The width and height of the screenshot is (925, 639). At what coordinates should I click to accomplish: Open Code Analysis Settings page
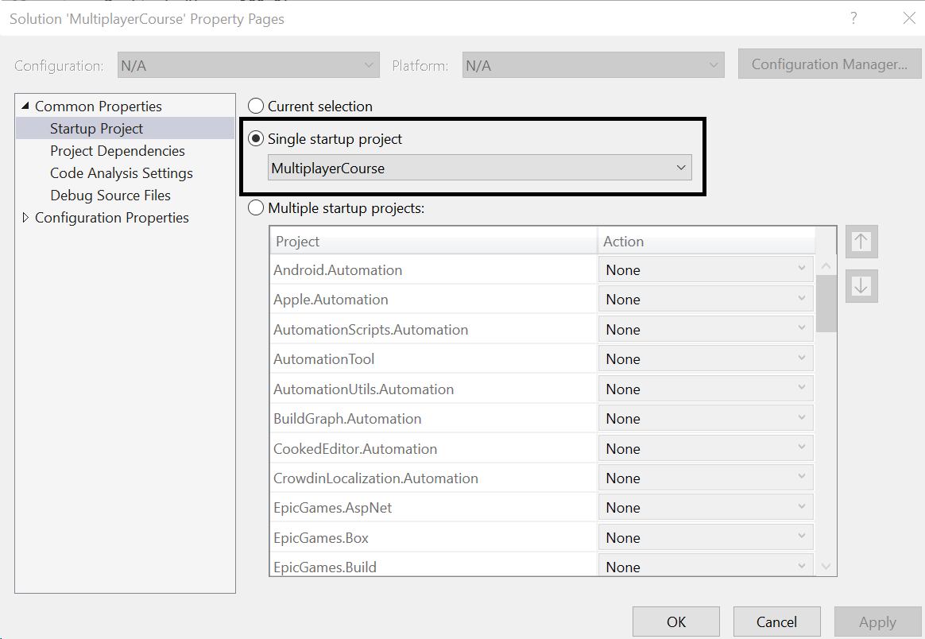(x=122, y=173)
